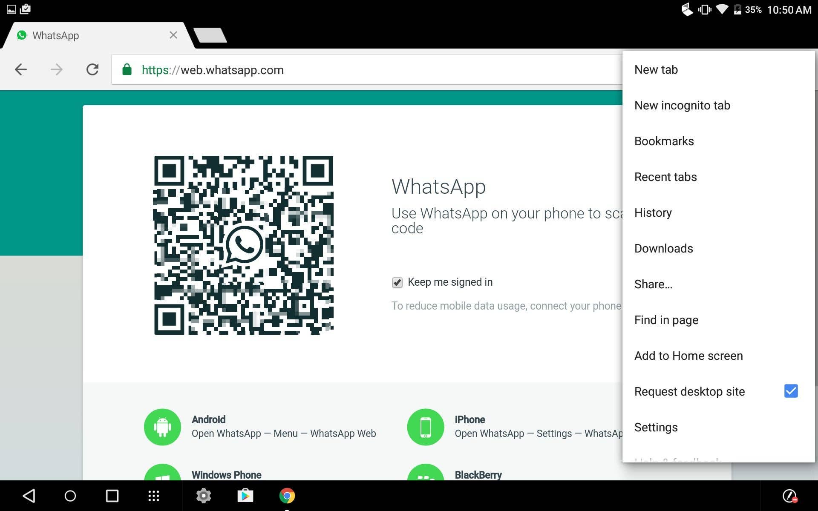Image resolution: width=818 pixels, height=511 pixels.
Task: Click the WhatsApp favicon on the browser tab
Action: pyautogui.click(x=22, y=35)
